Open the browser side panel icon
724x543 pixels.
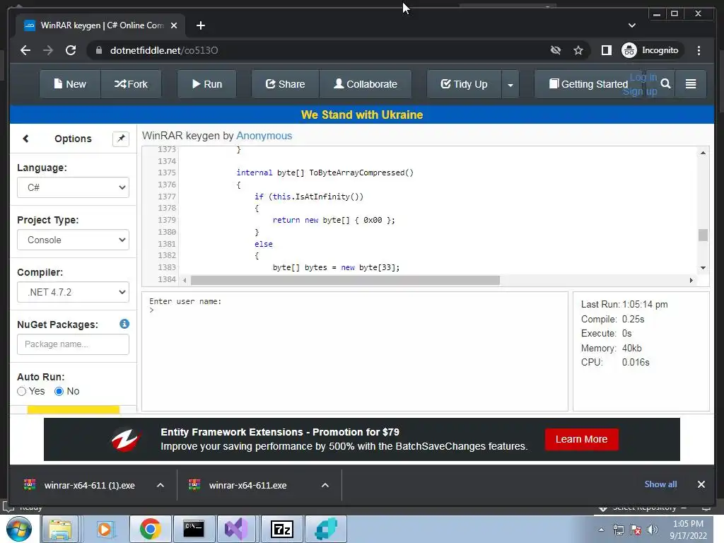coord(606,50)
